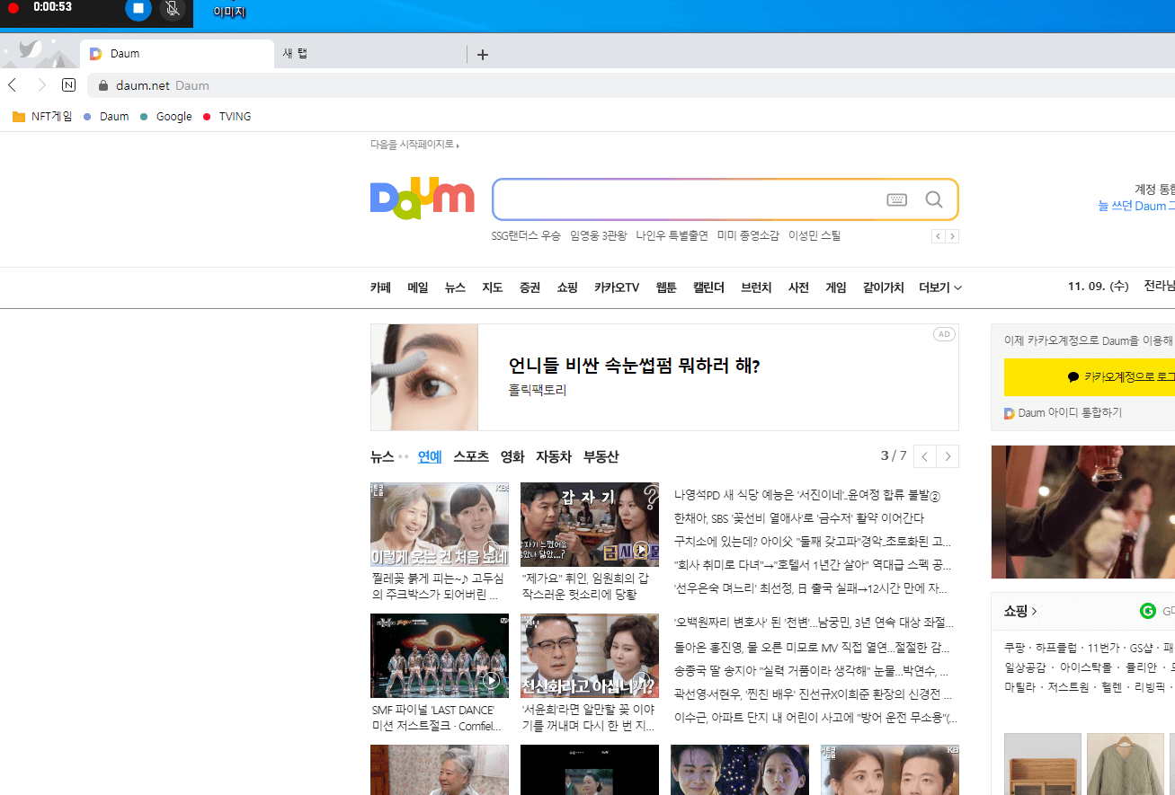Click the green G shopping icon
The height and width of the screenshot is (795, 1175).
pos(1148,611)
